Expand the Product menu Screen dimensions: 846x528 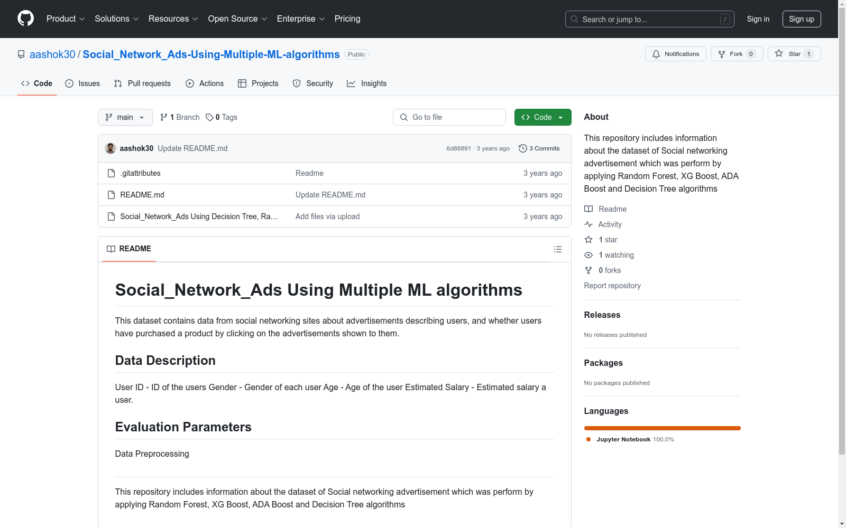(x=66, y=18)
